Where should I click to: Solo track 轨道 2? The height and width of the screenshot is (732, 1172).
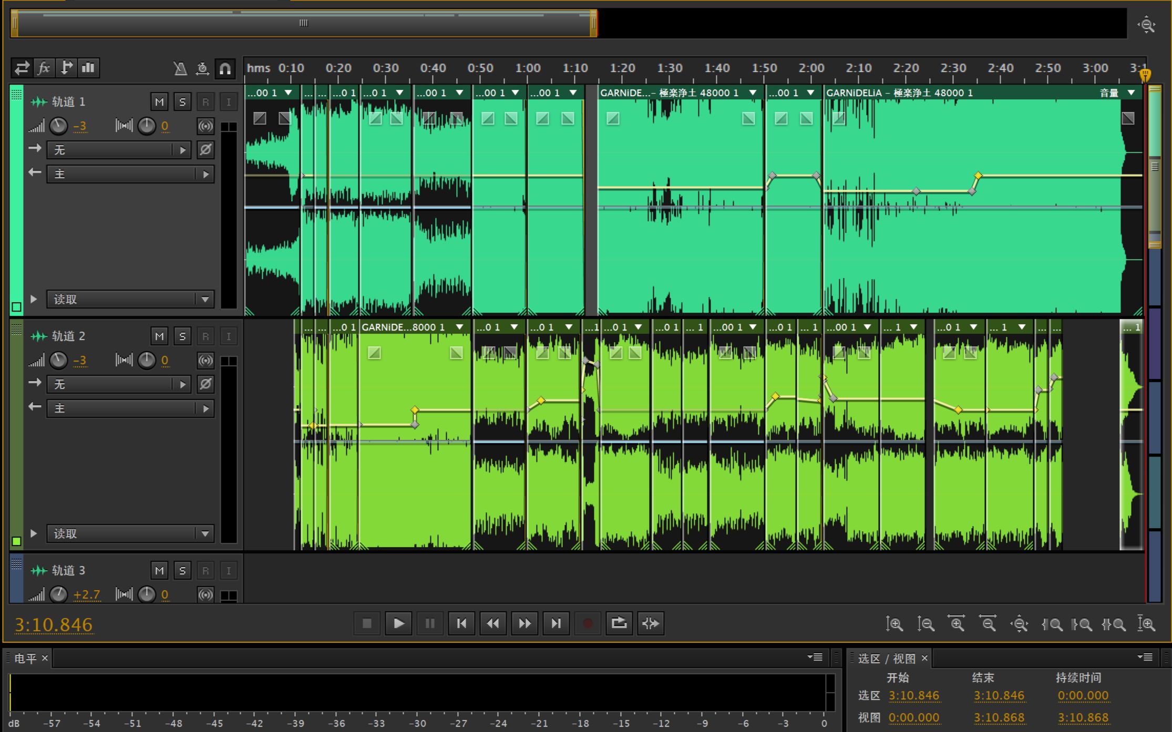pos(182,336)
